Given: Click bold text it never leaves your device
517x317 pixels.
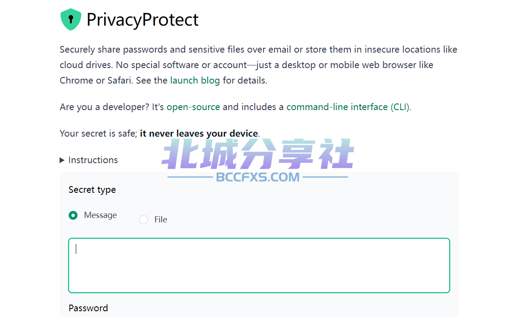Looking at the screenshot, I should coord(199,134).
